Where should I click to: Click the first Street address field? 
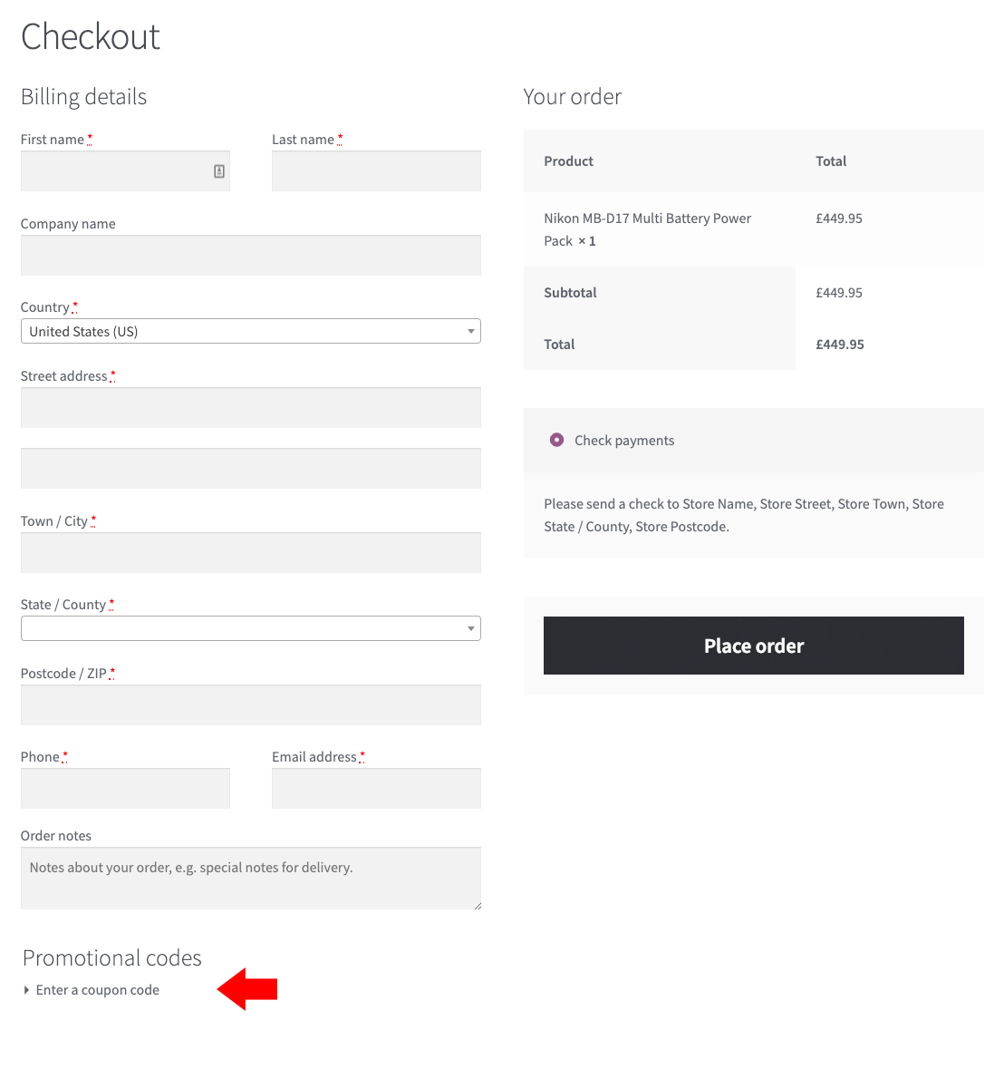click(251, 408)
